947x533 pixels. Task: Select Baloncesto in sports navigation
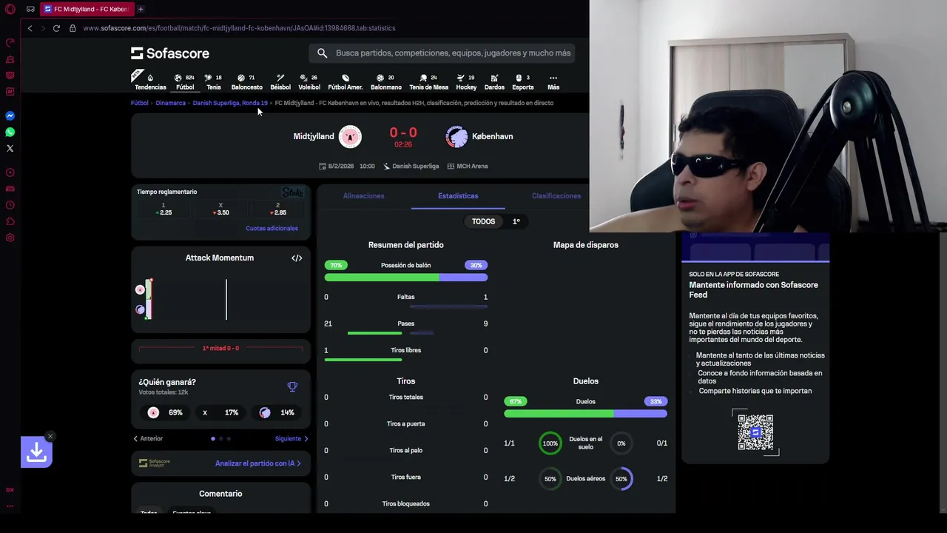pos(246,81)
